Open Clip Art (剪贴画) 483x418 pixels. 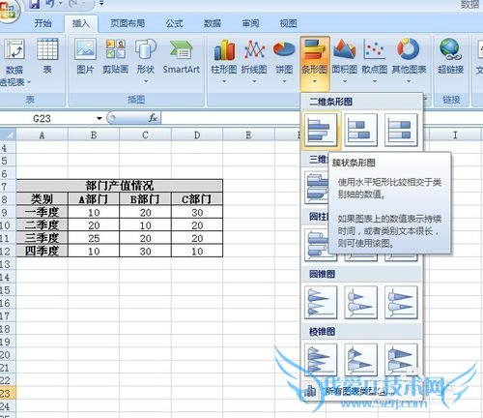coord(115,49)
